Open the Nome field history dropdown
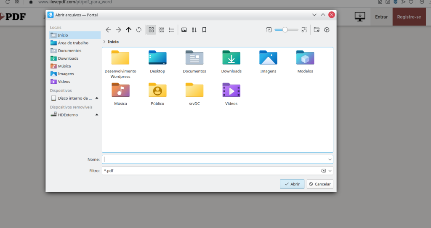The width and height of the screenshot is (431, 228). click(x=330, y=159)
